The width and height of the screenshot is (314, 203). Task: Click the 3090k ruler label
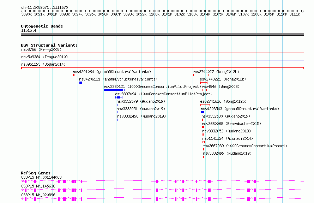pos(26,14)
